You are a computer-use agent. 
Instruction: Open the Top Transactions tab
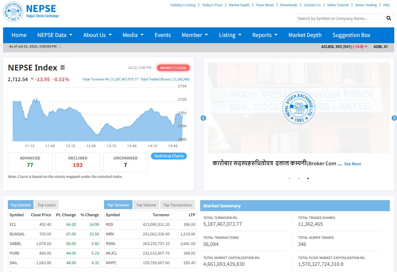177,205
